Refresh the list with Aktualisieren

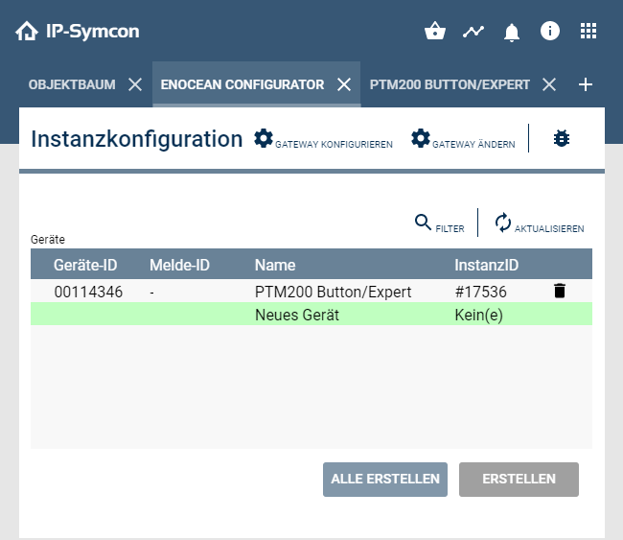[539, 224]
